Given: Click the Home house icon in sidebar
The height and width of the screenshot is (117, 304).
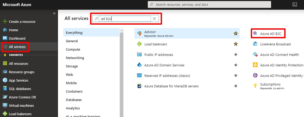Looking at the screenshot, I should click(x=5, y=30).
